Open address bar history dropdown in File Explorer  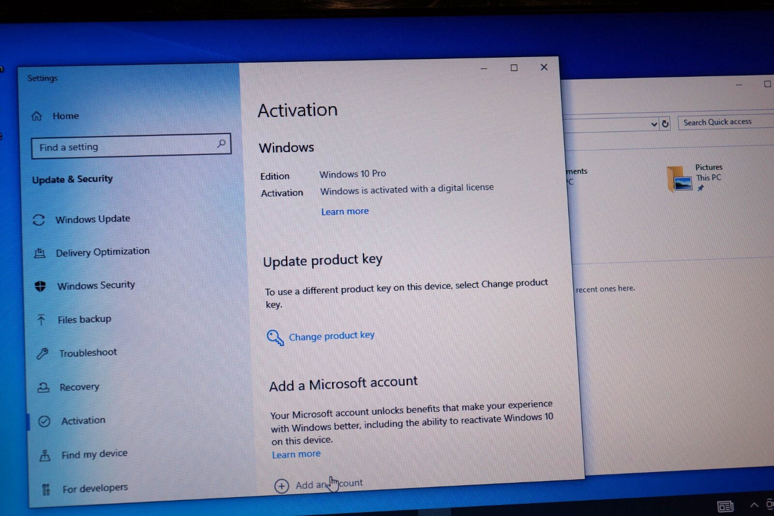tap(654, 124)
